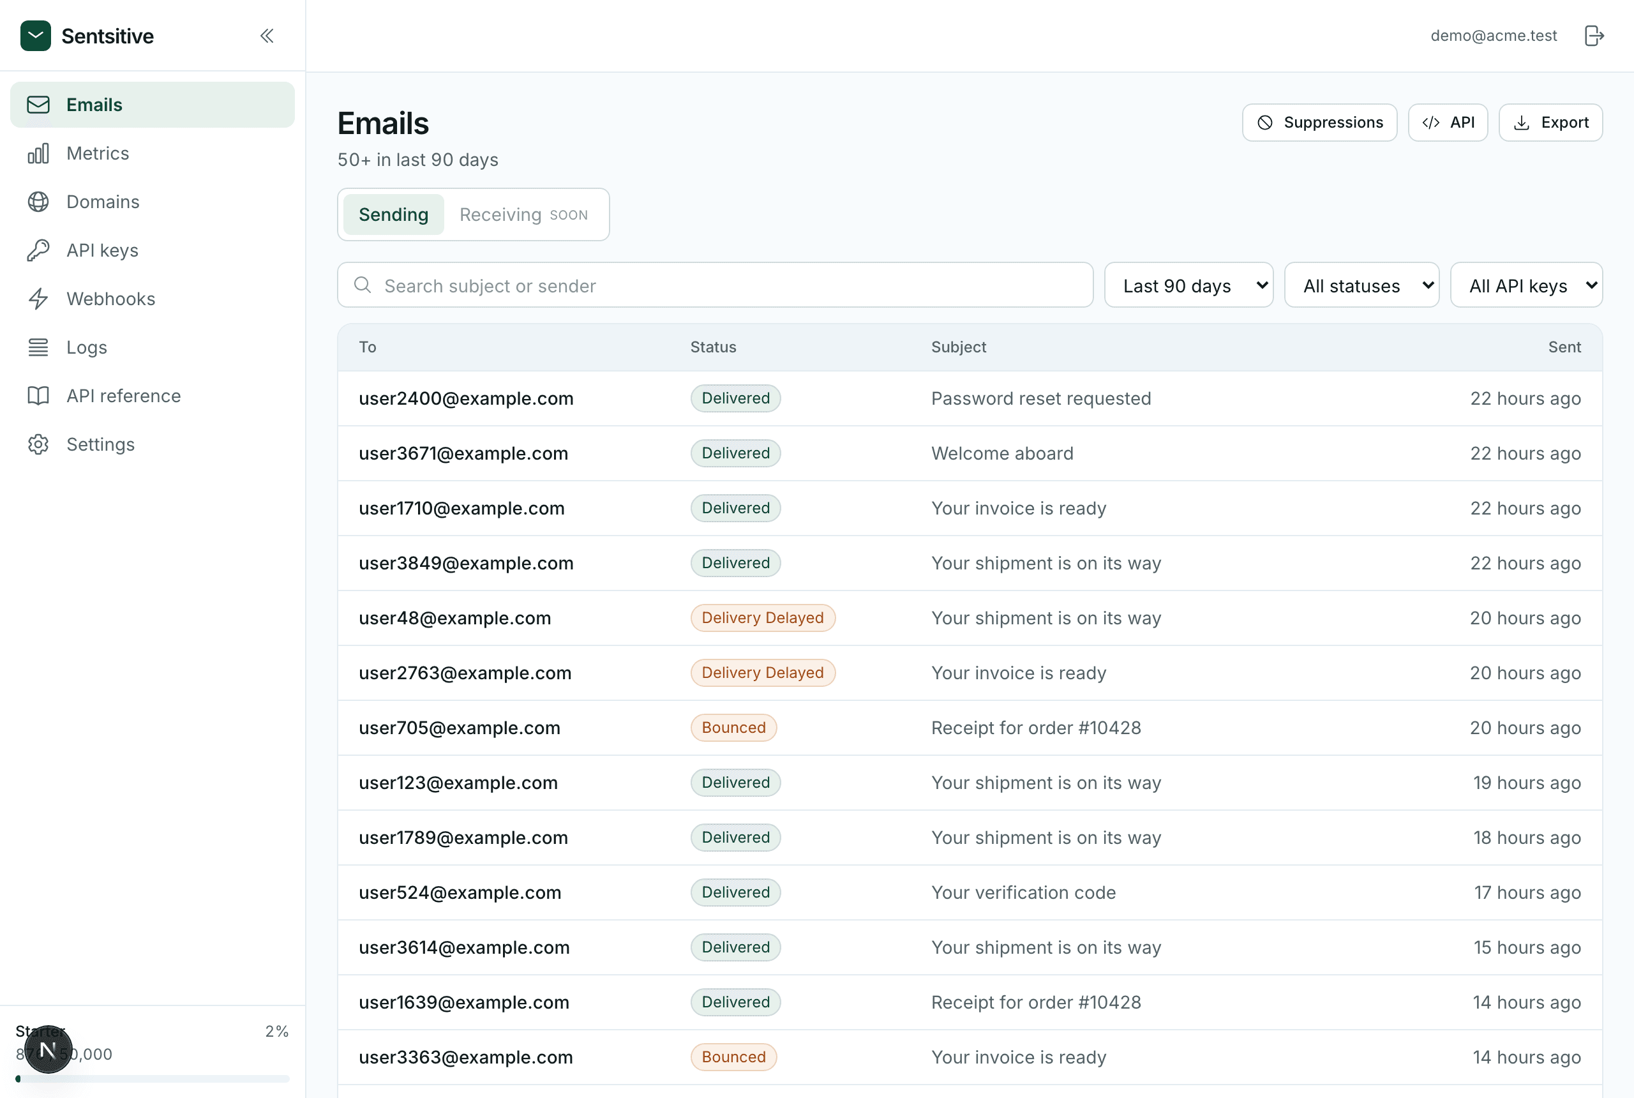Expand the Last 90 days dropdown
1634x1098 pixels.
tap(1188, 285)
